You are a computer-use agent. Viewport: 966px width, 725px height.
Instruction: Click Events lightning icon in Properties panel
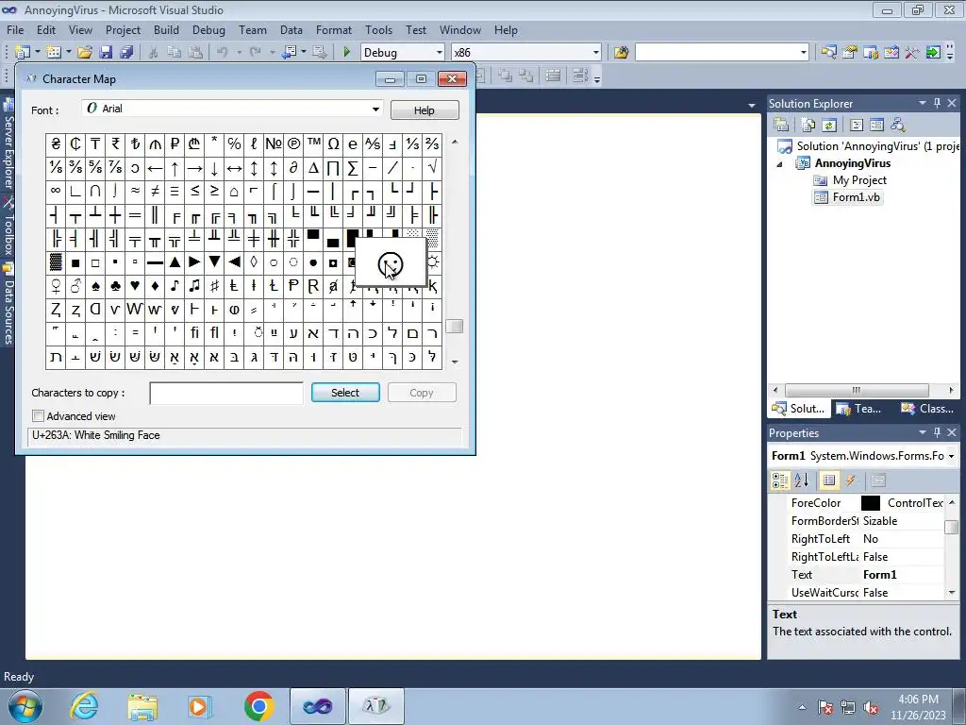tap(851, 481)
